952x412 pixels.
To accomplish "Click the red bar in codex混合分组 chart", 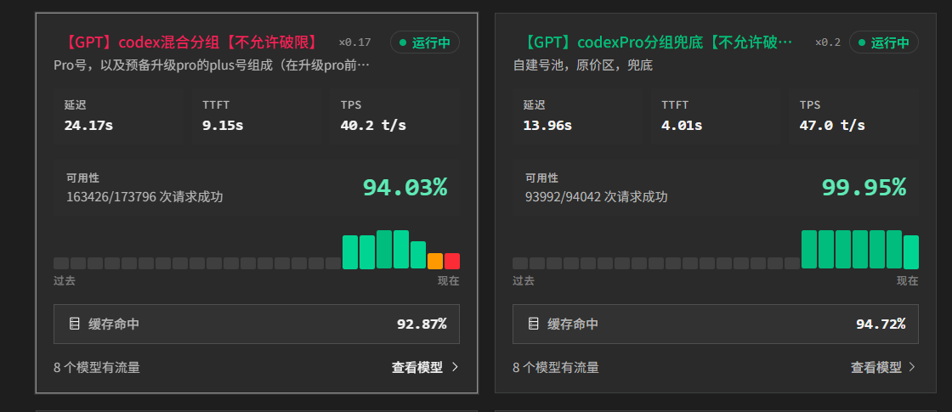I will pos(451,261).
